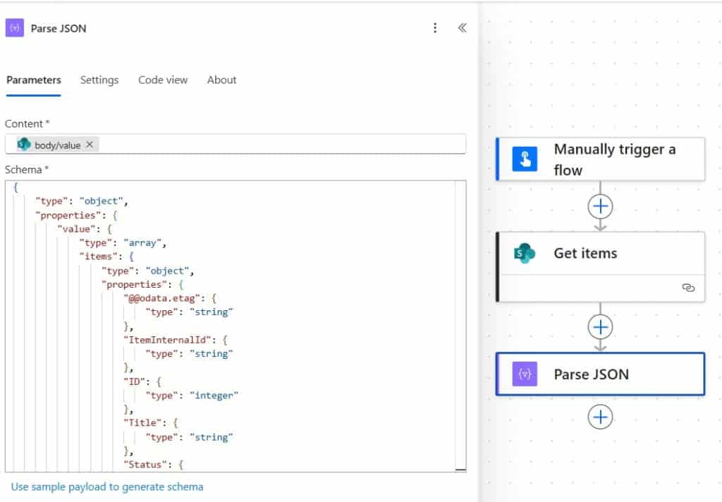Viewport: 722px width, 502px height.
Task: Click the "array" type value in schema
Action: click(x=142, y=243)
